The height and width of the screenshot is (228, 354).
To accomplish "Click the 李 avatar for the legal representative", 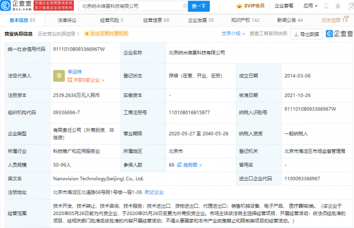I will (59, 76).
